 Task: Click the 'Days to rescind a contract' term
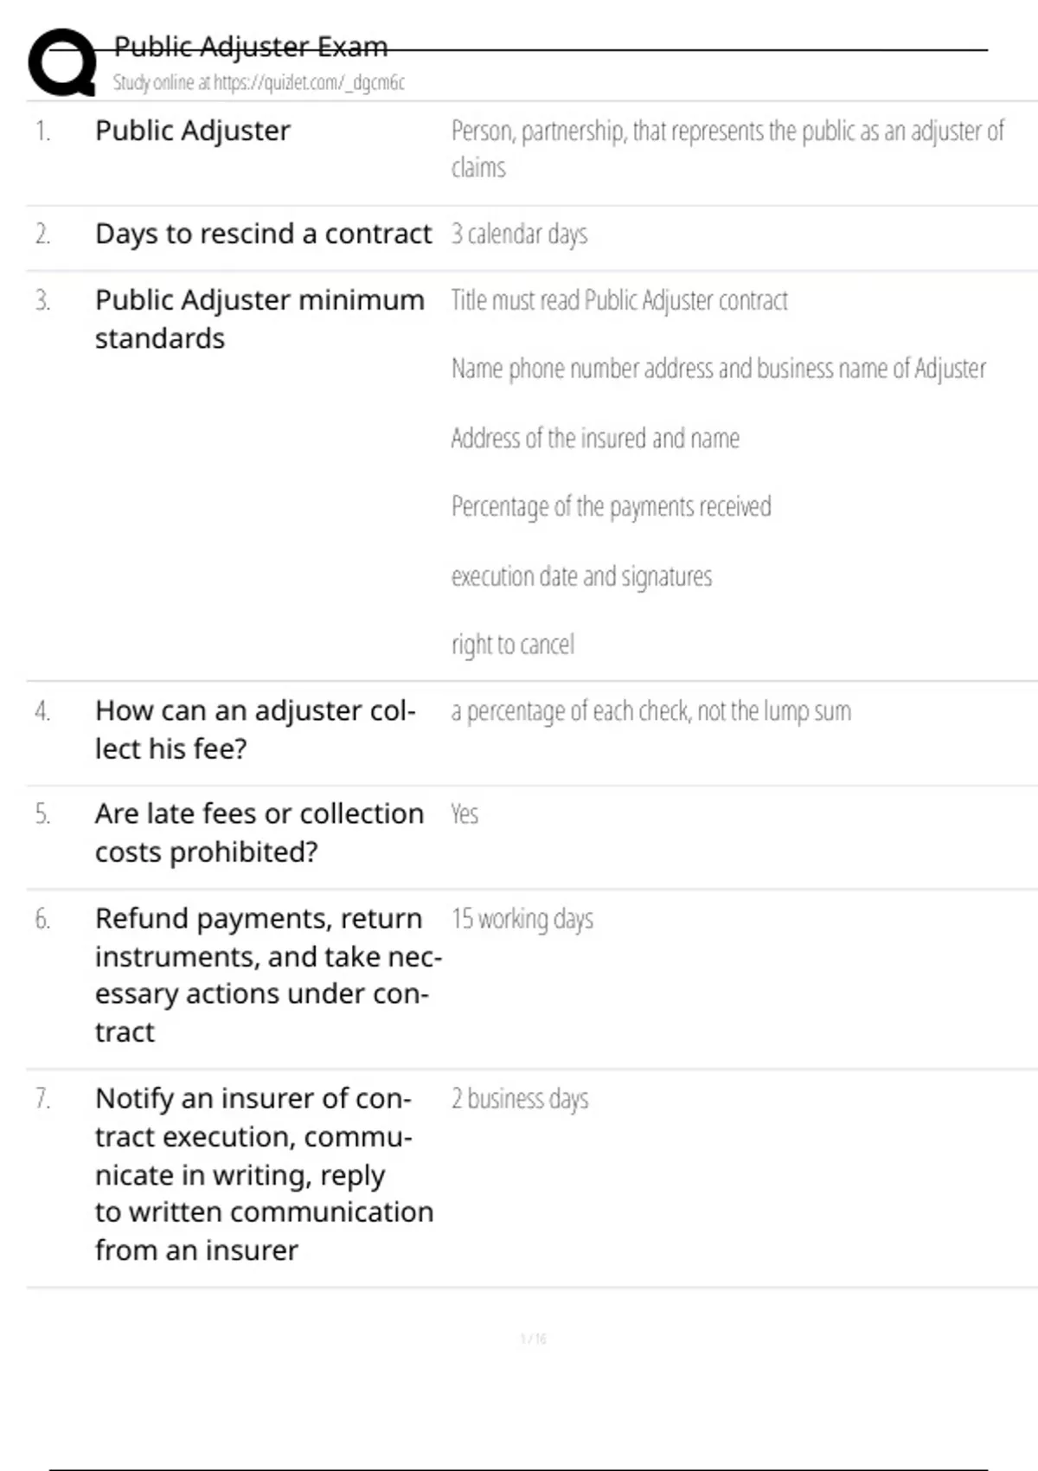[x=263, y=234]
